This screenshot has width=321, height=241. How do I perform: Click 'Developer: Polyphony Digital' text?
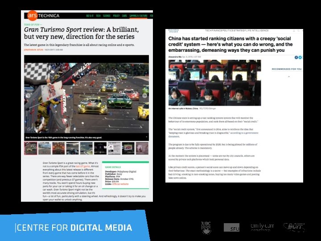(x=120, y=171)
